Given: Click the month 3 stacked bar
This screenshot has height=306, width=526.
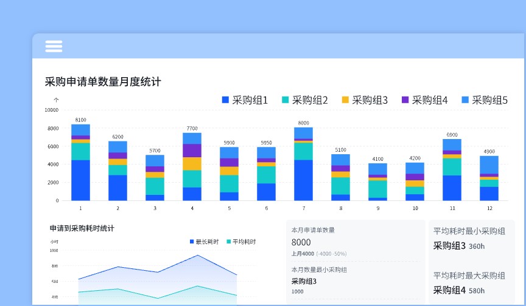Looking at the screenshot, I should (x=155, y=178).
